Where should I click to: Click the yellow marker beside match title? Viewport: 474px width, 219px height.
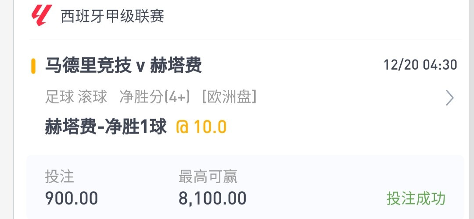(x=33, y=66)
